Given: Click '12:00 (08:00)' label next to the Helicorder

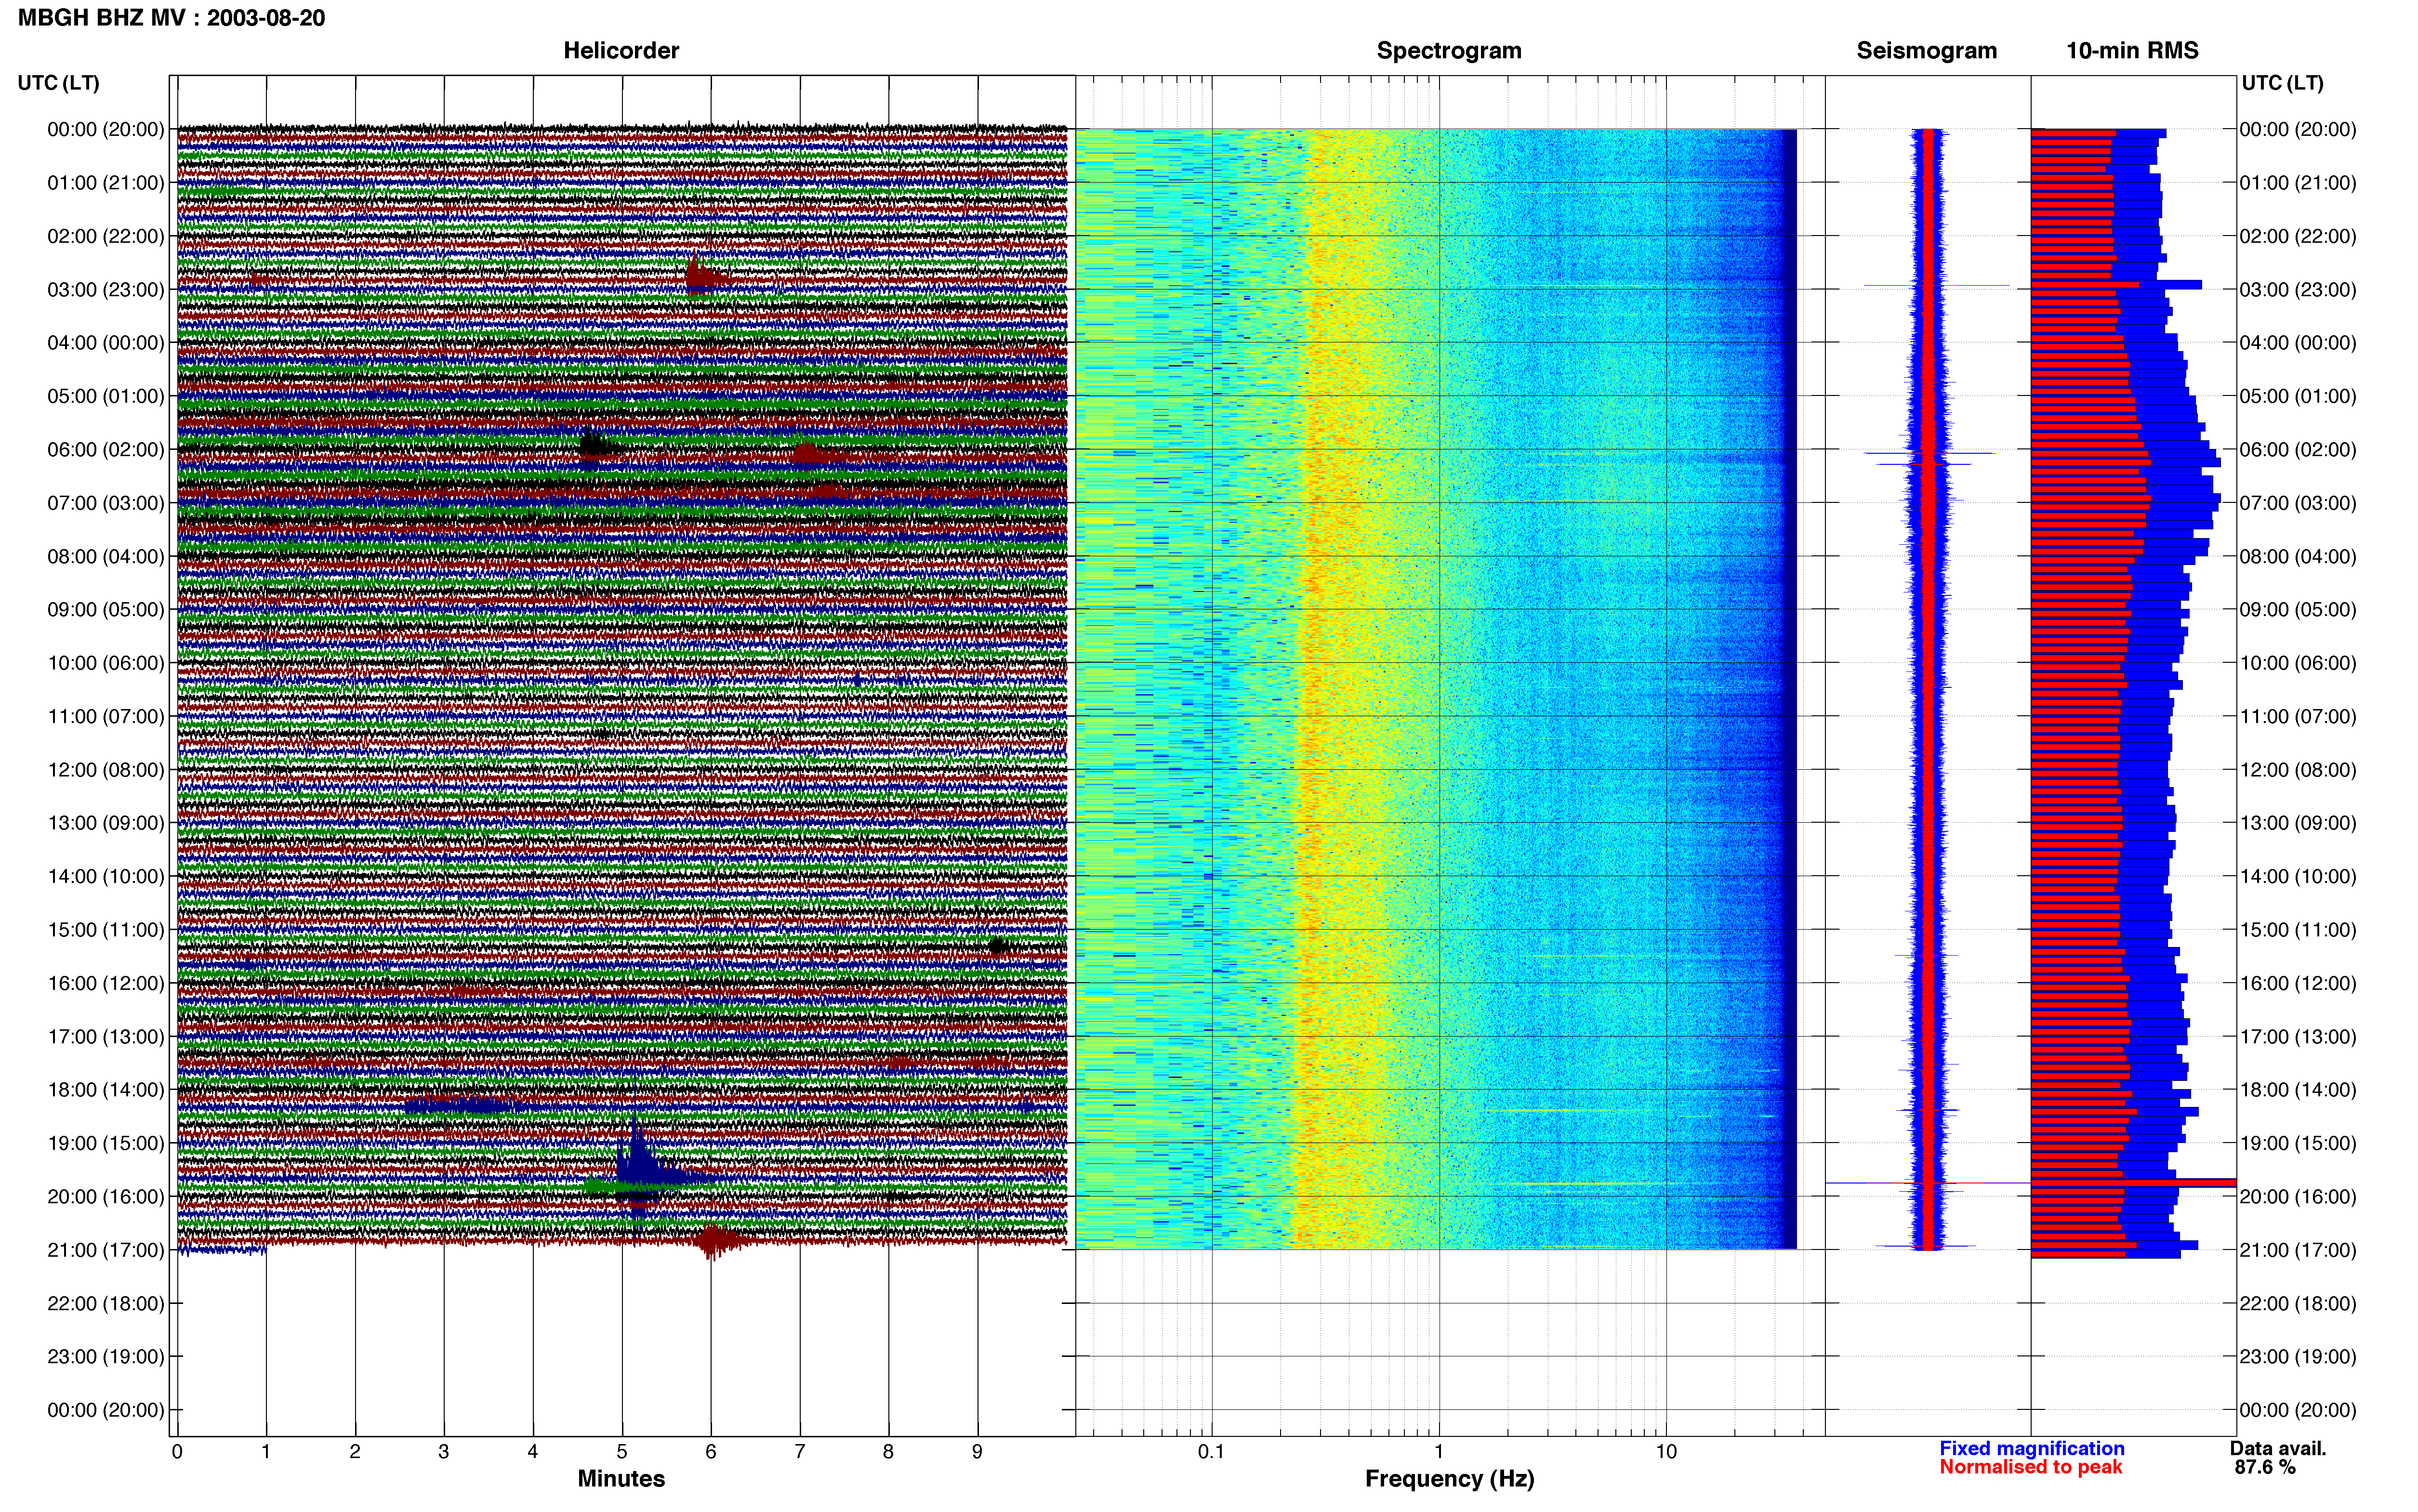Looking at the screenshot, I should point(106,770).
